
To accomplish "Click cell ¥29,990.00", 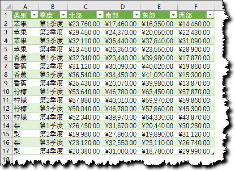I will (196, 151).
